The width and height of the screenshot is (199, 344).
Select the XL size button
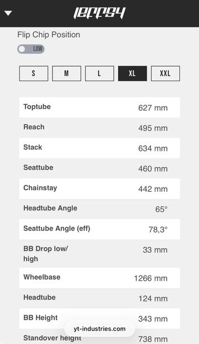pos(132,74)
